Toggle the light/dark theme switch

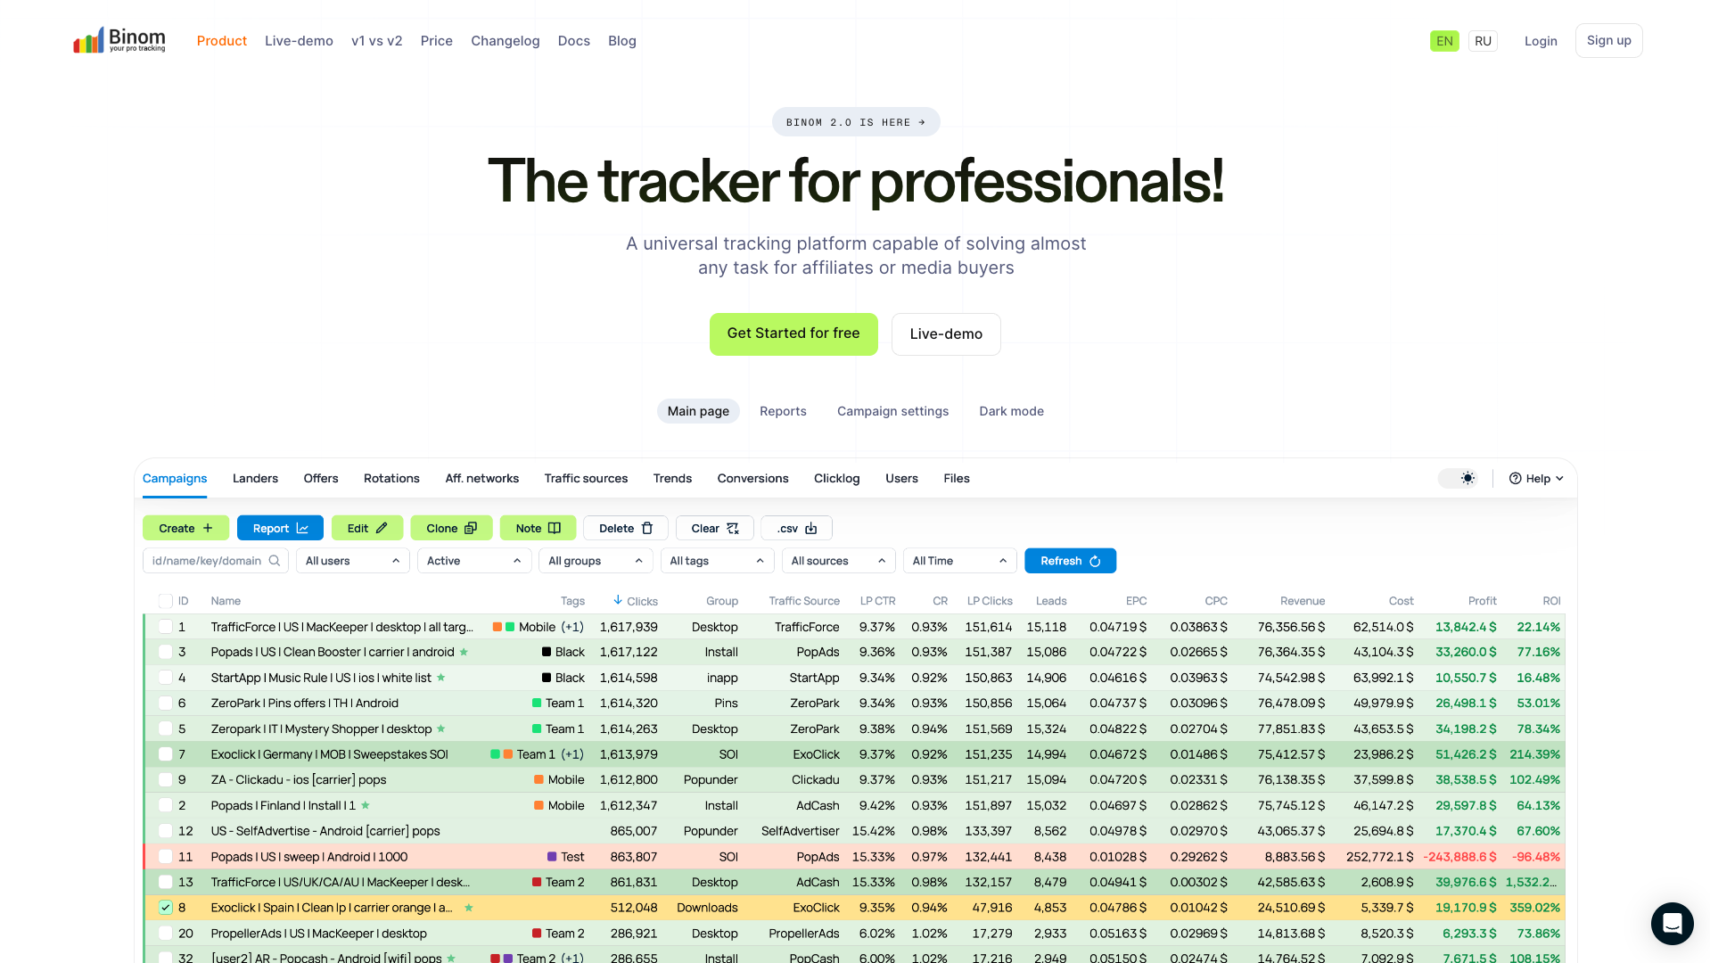click(1459, 479)
